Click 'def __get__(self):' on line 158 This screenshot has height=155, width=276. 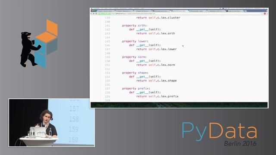coord(145,93)
